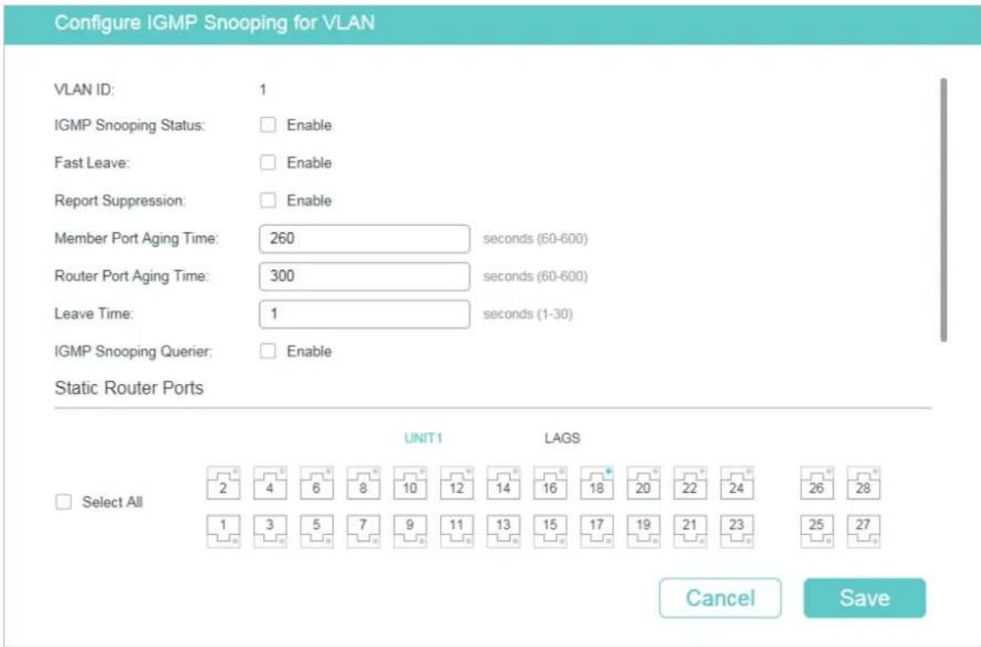This screenshot has width=981, height=647.
Task: Select port 15 icon
Action: click(x=550, y=532)
